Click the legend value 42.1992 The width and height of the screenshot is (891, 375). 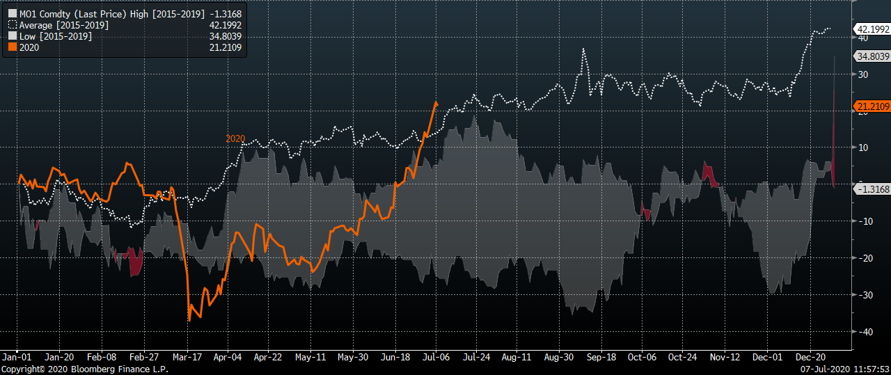[227, 25]
